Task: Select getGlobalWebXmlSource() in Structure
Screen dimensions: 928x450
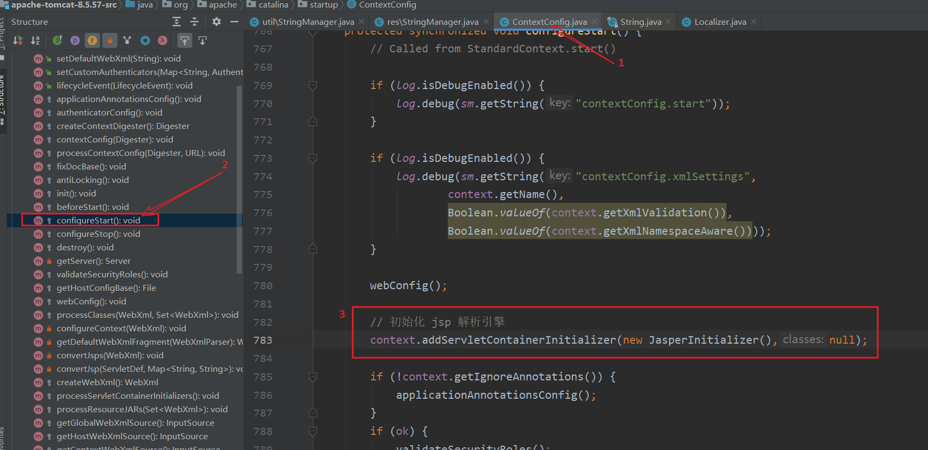Action: pos(135,422)
